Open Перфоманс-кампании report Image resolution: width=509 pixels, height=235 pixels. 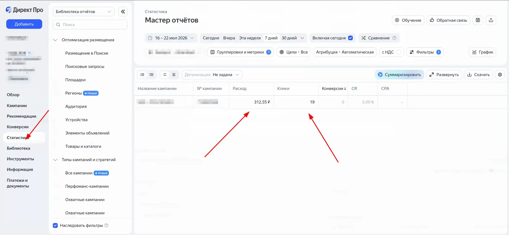[87, 186]
